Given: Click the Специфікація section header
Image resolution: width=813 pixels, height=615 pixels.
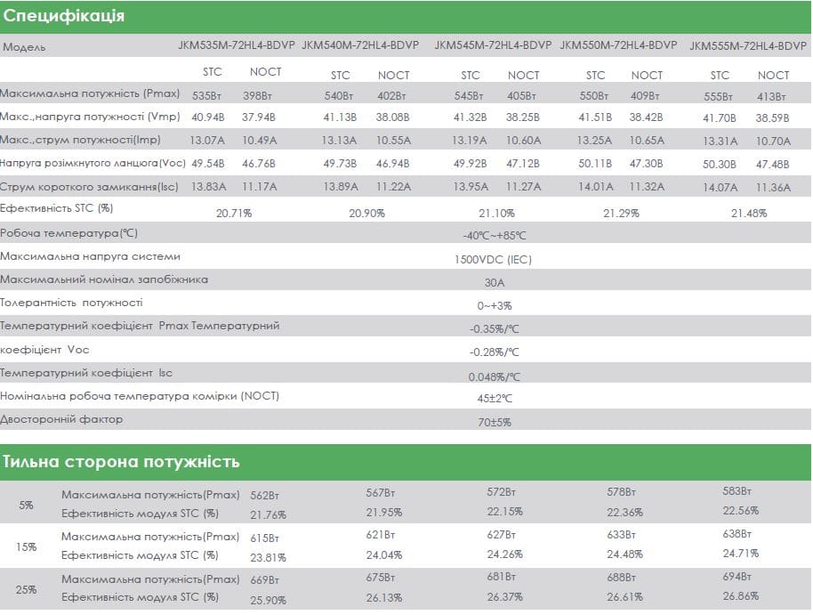Looking at the screenshot, I should [x=64, y=17].
